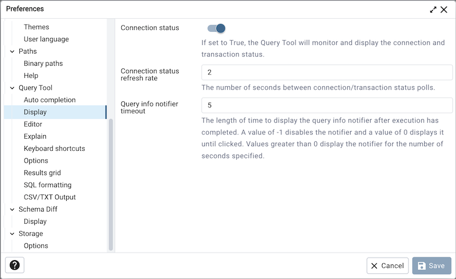Click the sidebar tree scrollbar
Viewport: 456px width, 279px height.
tap(110, 183)
